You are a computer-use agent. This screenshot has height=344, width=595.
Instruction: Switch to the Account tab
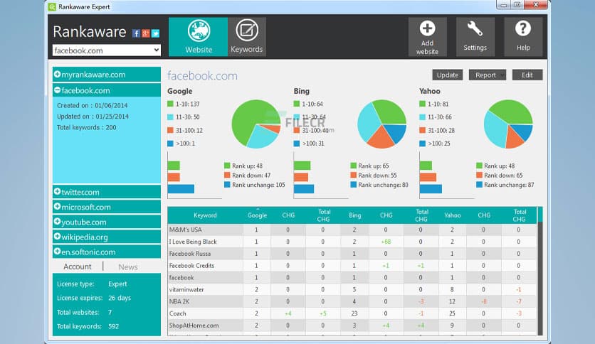pyautogui.click(x=78, y=267)
